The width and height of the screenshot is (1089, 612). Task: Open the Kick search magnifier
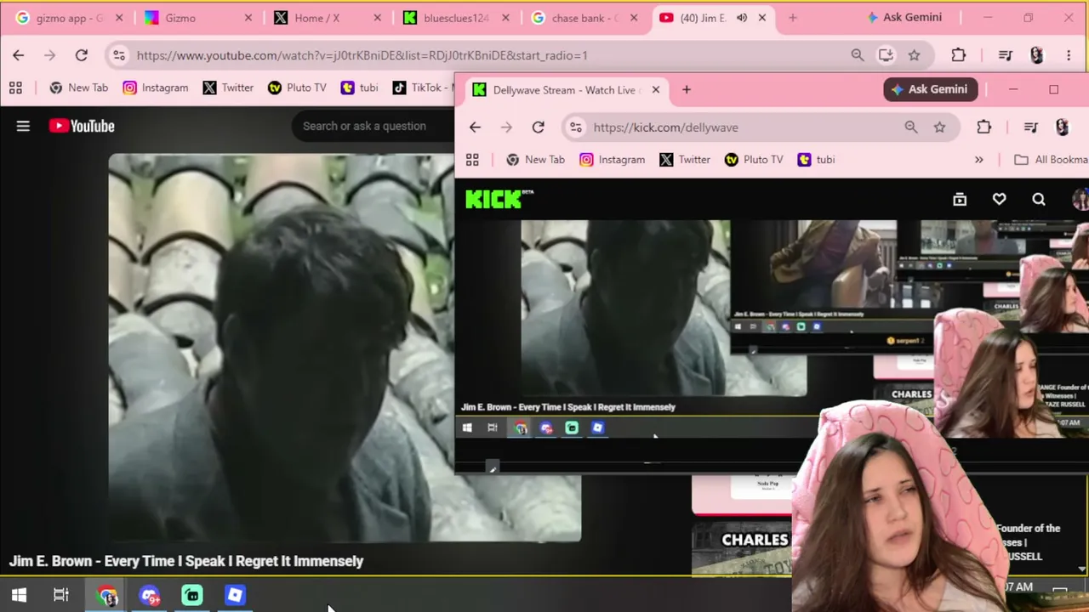[x=1039, y=199]
